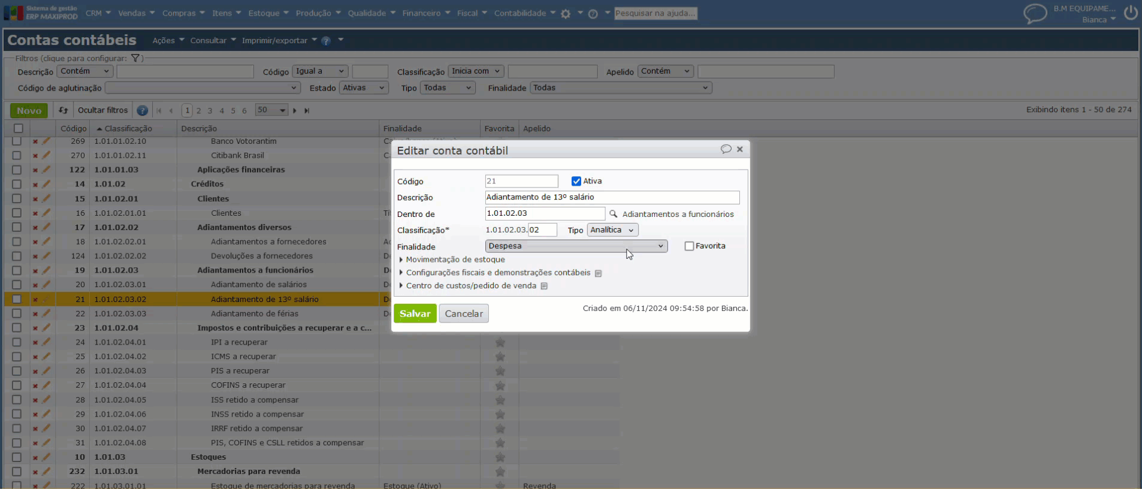This screenshot has height=489, width=1142.
Task: Click the Novo button
Action: coord(29,110)
